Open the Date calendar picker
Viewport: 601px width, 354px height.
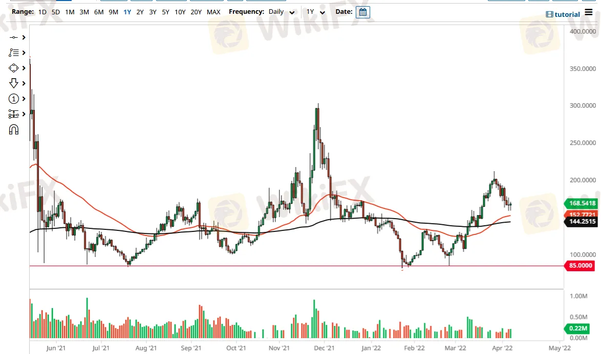tap(362, 12)
